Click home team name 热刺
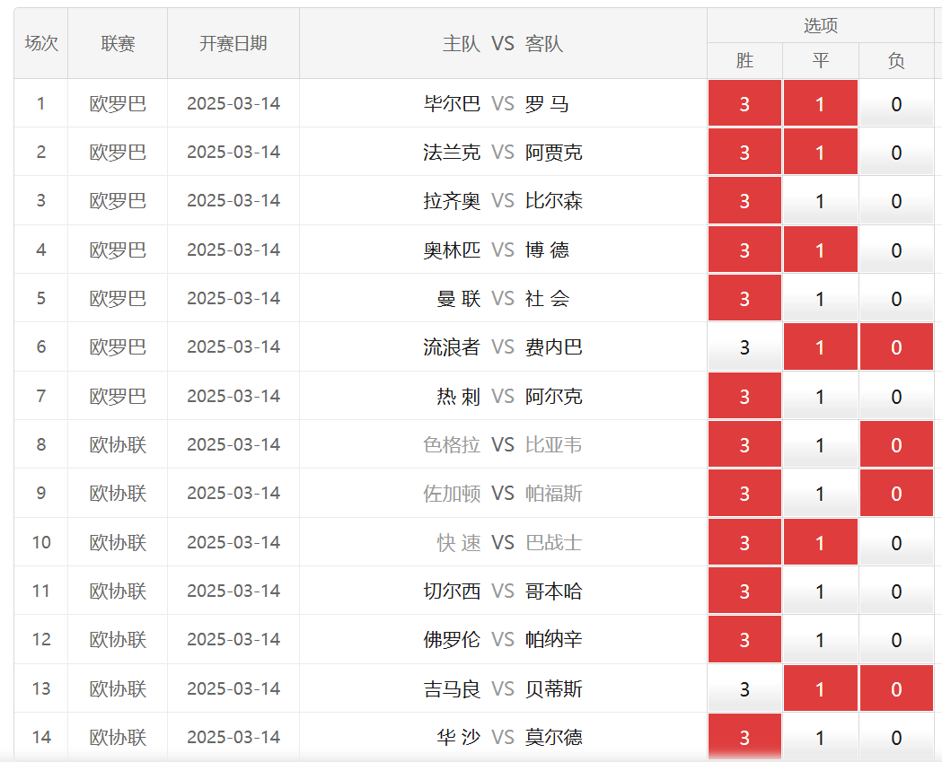942x771 pixels. (x=458, y=397)
